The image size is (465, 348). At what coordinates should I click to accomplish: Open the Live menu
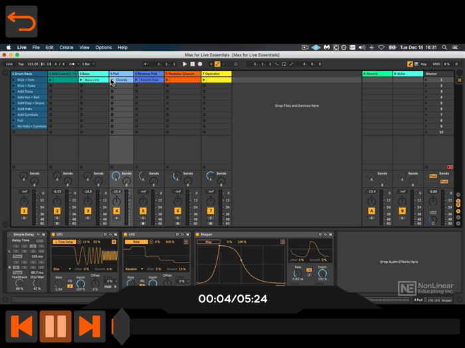[22, 47]
